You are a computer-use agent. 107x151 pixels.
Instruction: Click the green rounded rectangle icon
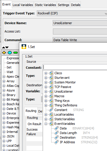tap(16, 53)
